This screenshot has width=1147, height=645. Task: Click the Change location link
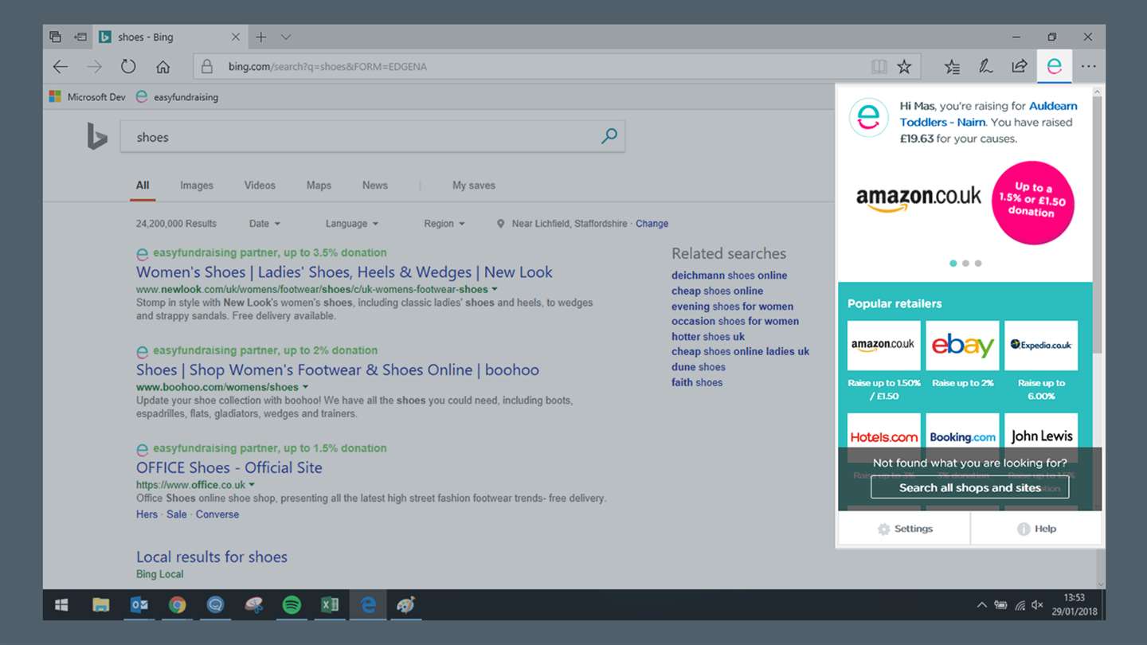click(652, 224)
